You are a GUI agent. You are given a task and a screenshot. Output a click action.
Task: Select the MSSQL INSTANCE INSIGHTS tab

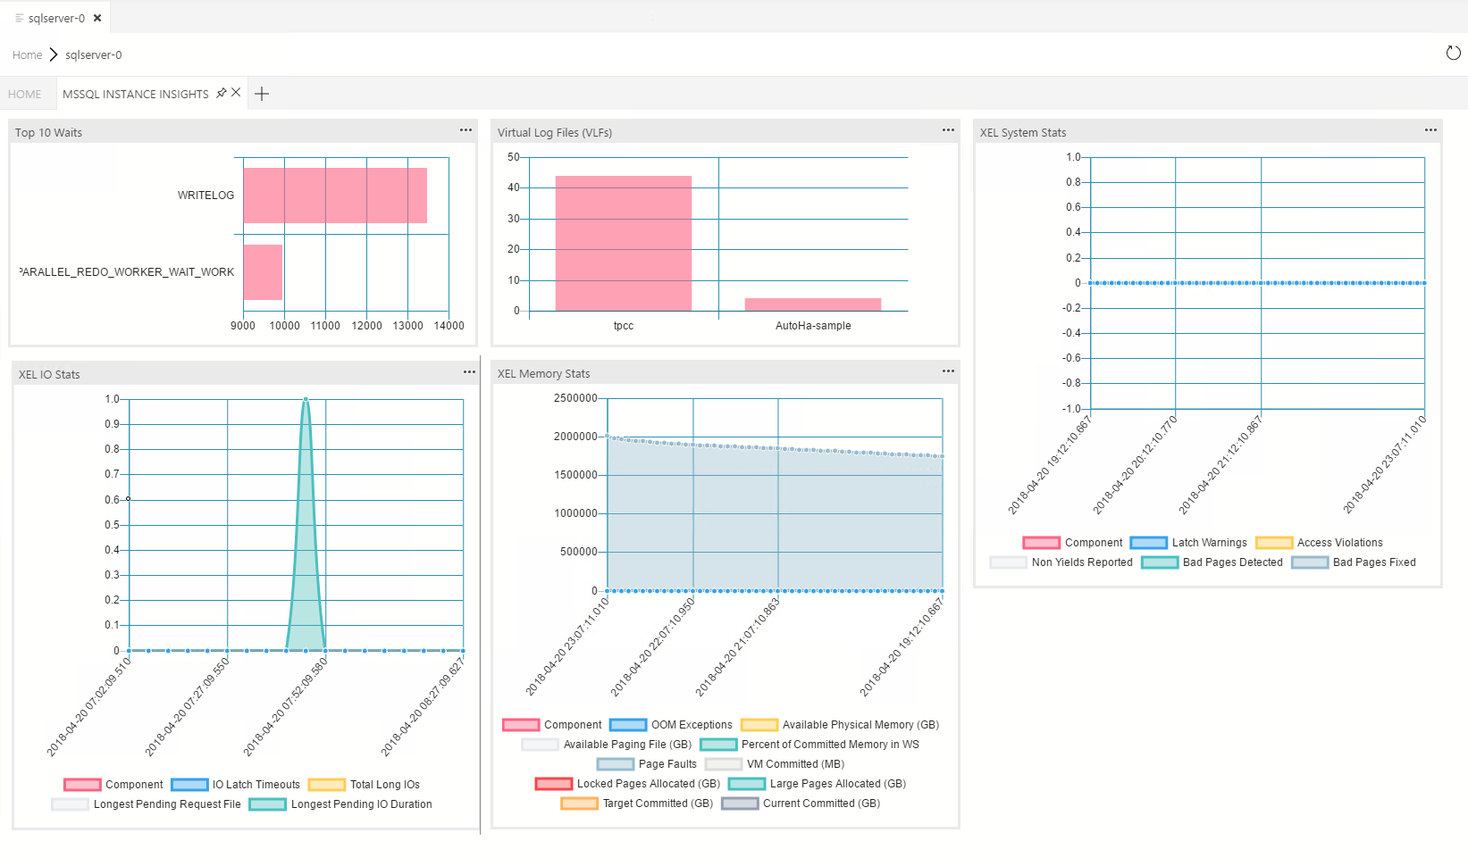coord(135,94)
